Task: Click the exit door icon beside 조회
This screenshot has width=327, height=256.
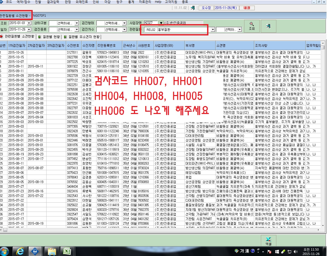Action: tap(268, 26)
